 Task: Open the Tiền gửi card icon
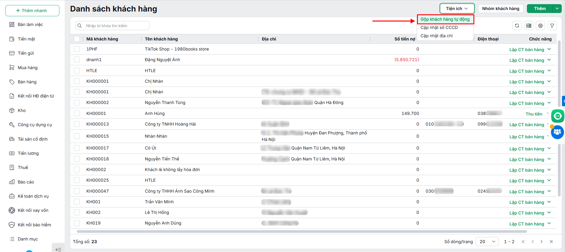[x=12, y=53]
